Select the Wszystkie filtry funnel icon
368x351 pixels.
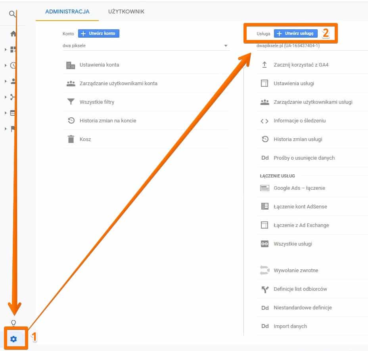71,102
